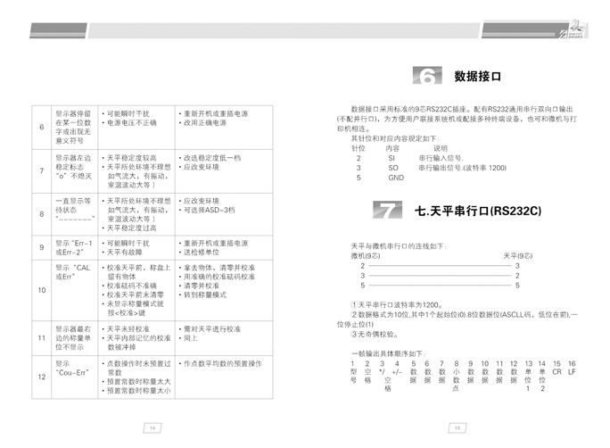Click the section 6 number badge
Screen dimensions: 610x448
[426, 77]
